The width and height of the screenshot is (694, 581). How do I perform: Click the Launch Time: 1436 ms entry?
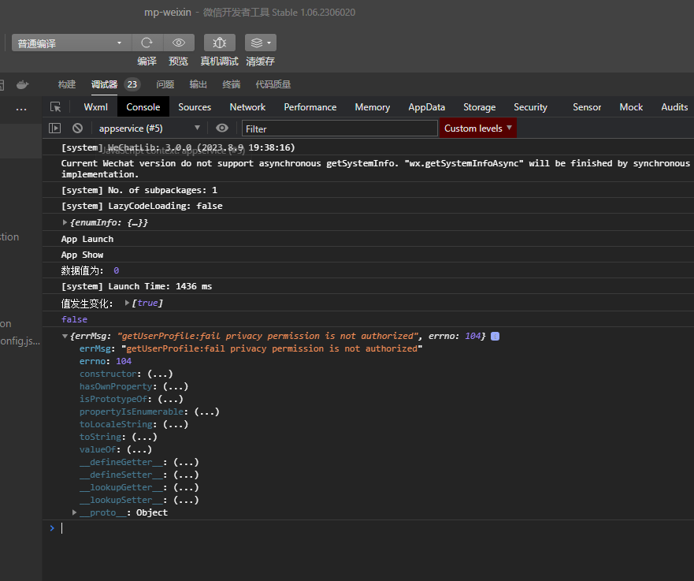136,286
